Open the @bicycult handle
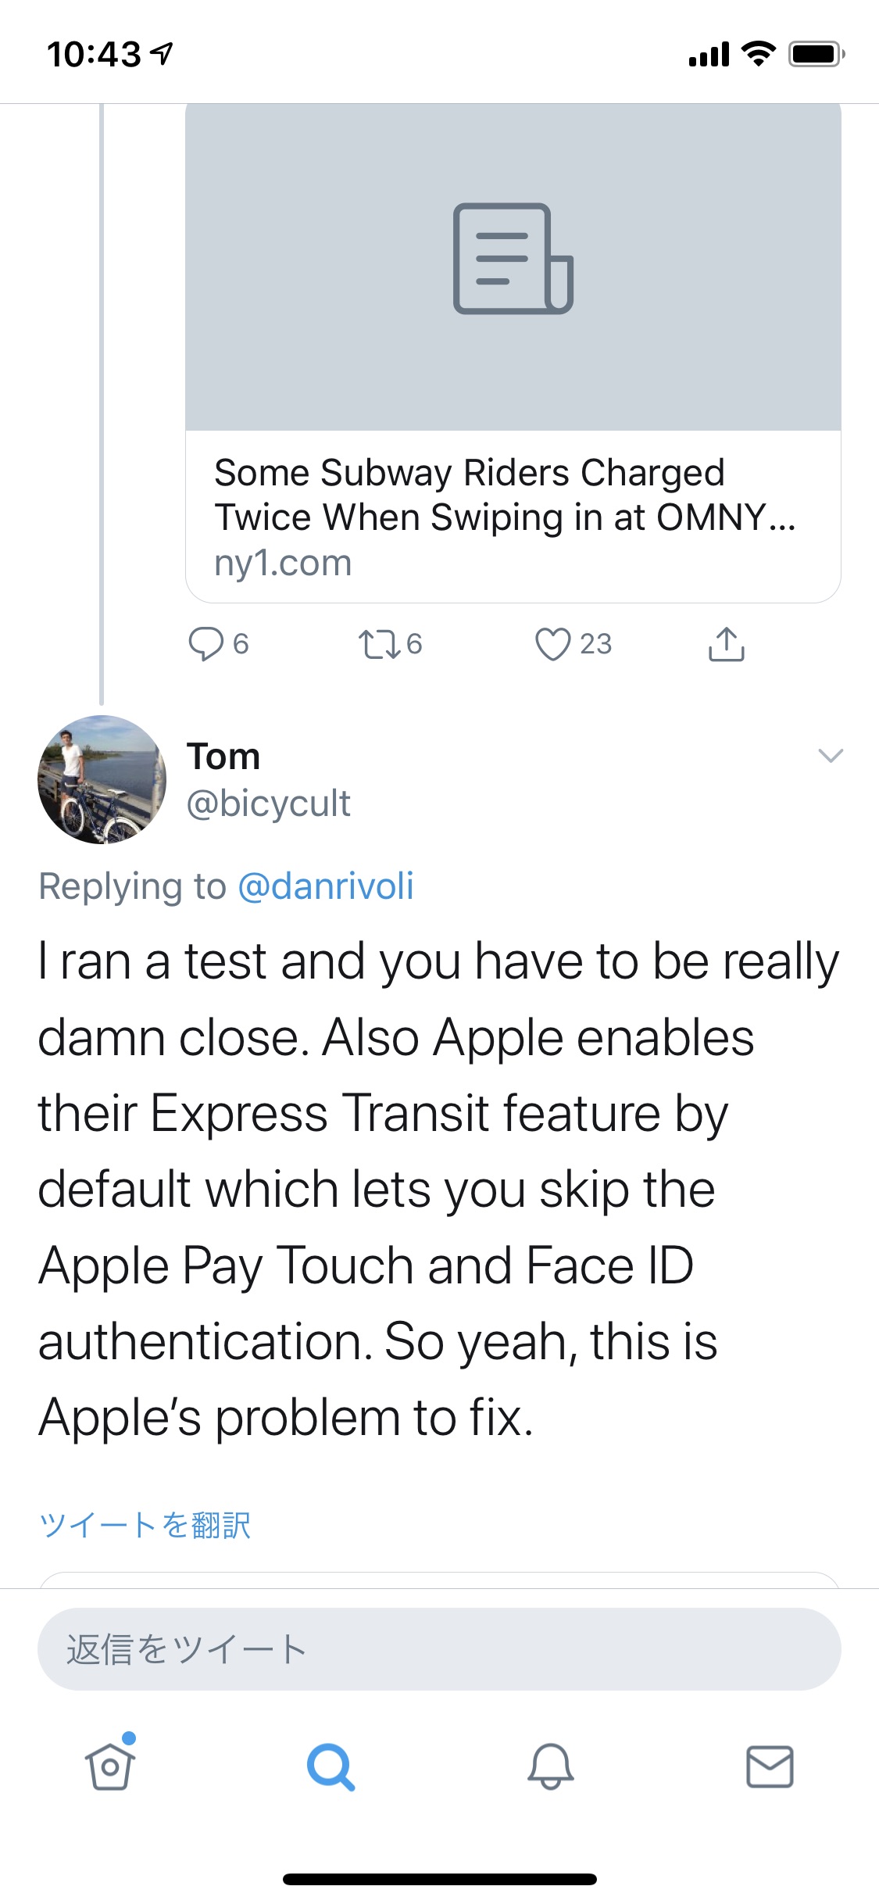The image size is (879, 1904). (x=269, y=803)
